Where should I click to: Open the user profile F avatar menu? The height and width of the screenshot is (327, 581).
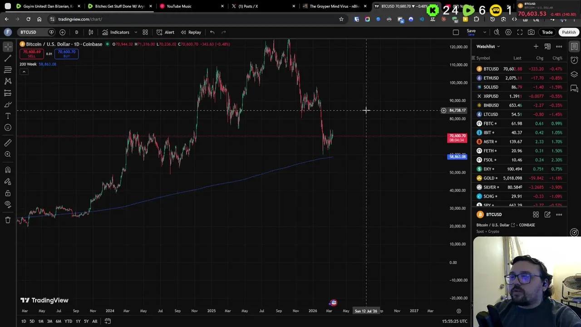click(x=8, y=32)
